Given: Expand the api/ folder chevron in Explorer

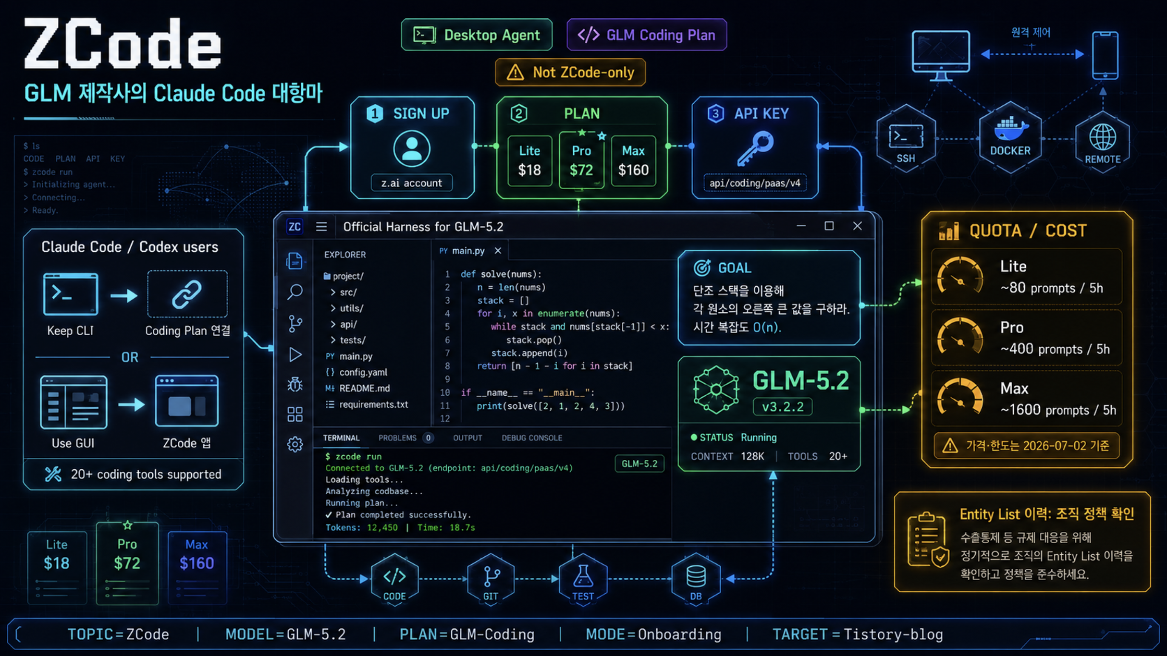Looking at the screenshot, I should tap(333, 324).
